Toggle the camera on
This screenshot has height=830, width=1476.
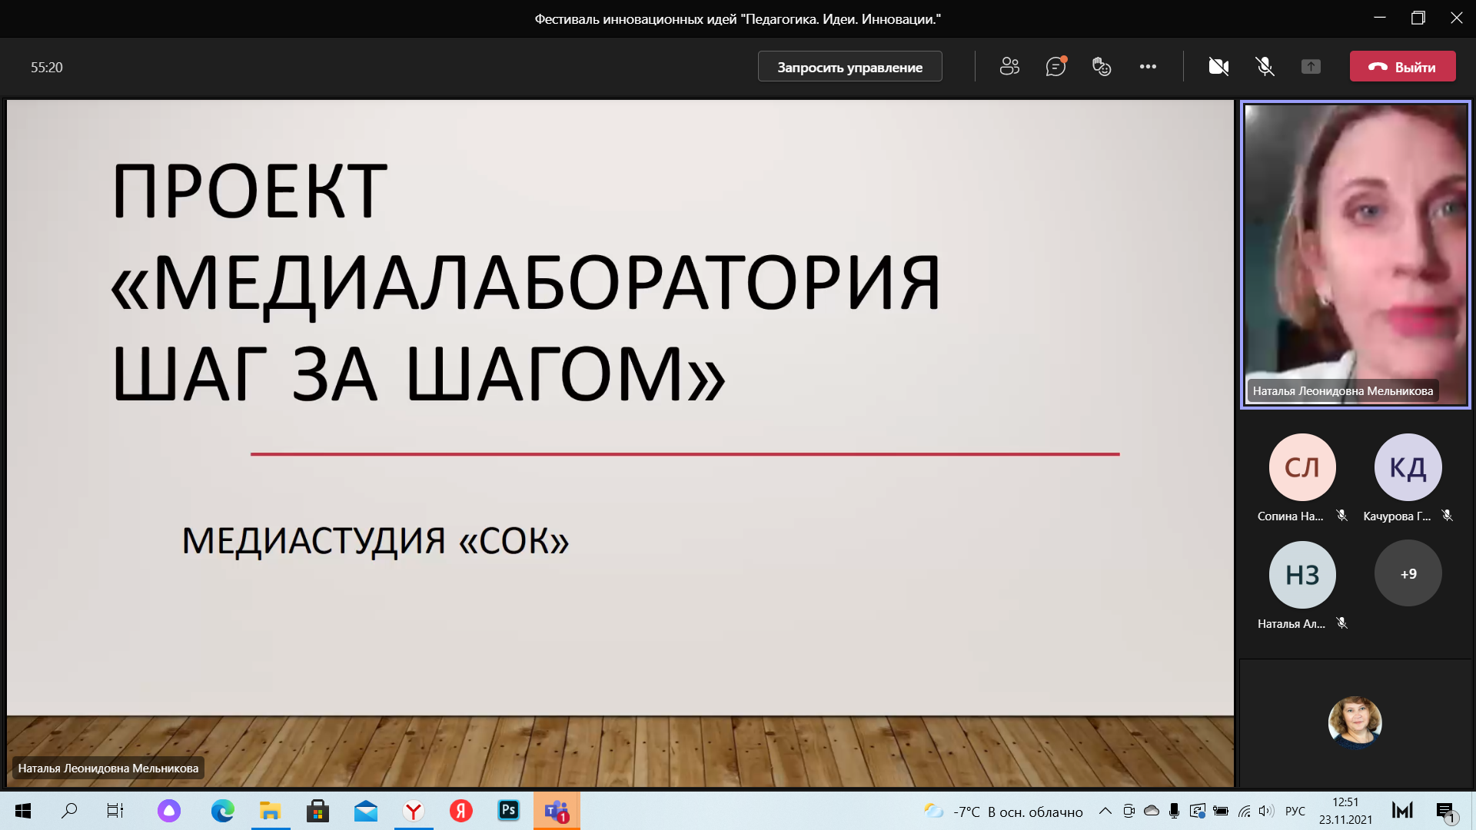pyautogui.click(x=1218, y=67)
